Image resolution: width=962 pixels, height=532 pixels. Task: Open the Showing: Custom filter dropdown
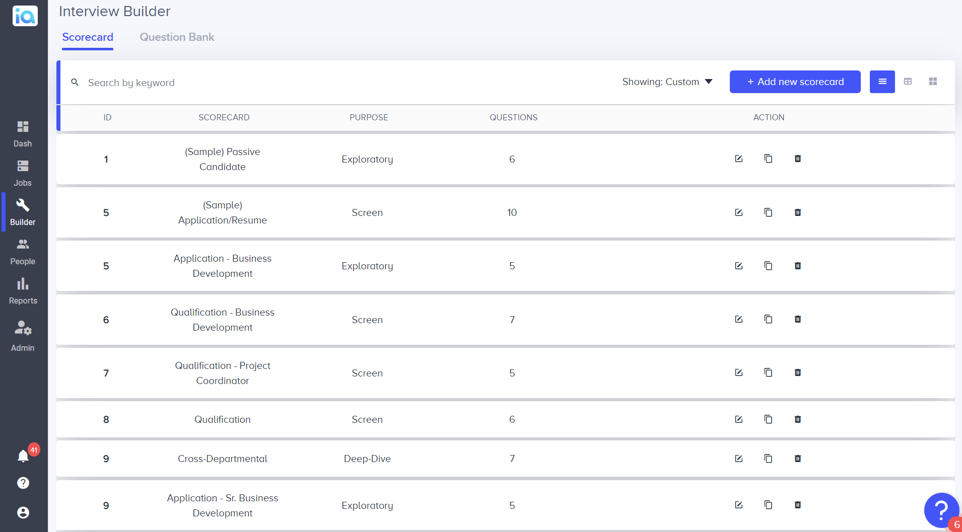tap(667, 82)
